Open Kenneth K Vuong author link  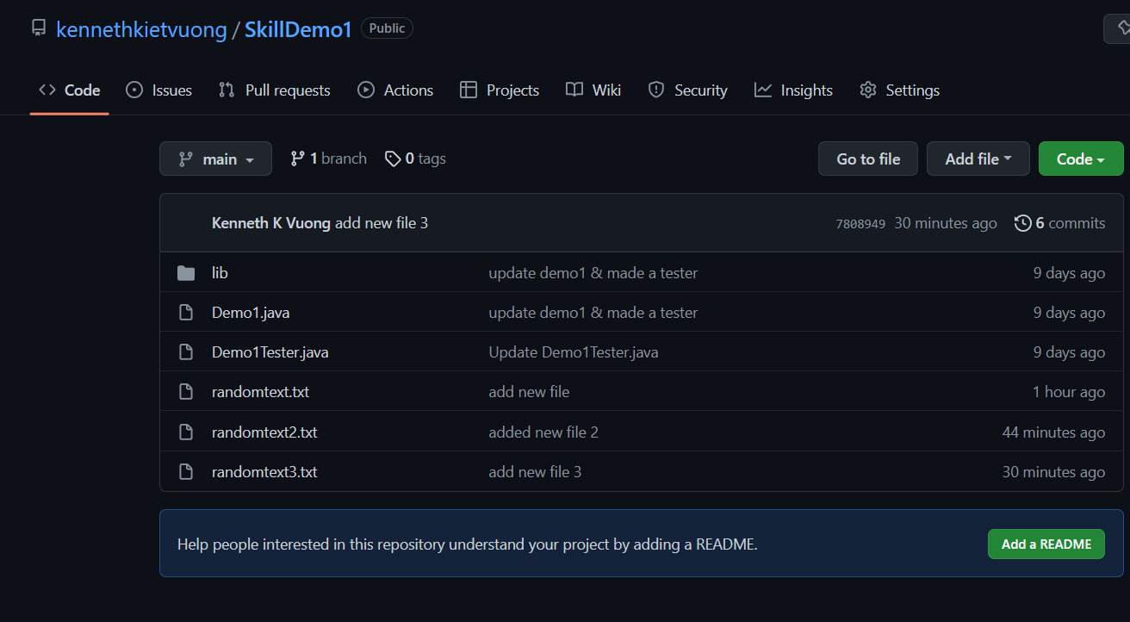(x=271, y=223)
